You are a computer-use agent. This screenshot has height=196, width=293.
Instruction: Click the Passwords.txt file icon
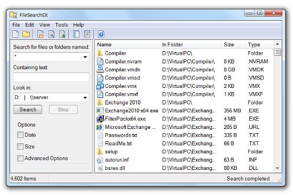[x=100, y=135]
